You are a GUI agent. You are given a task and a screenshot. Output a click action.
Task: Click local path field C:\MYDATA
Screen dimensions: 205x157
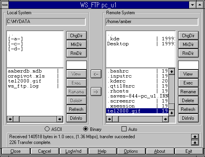pyautogui.click(x=46, y=21)
